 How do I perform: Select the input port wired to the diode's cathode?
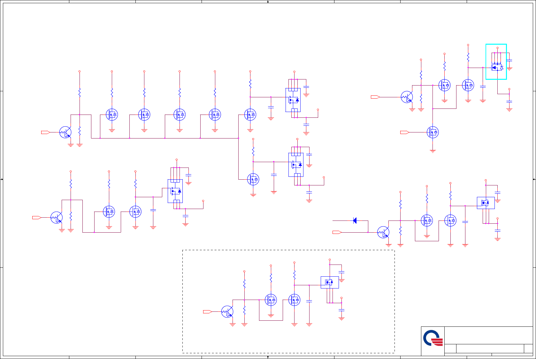coord(337,232)
